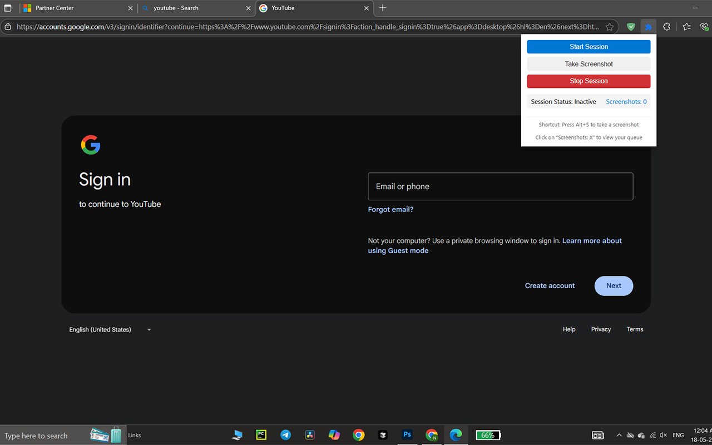Click the address bar URL
The width and height of the screenshot is (712, 445).
coord(308,27)
